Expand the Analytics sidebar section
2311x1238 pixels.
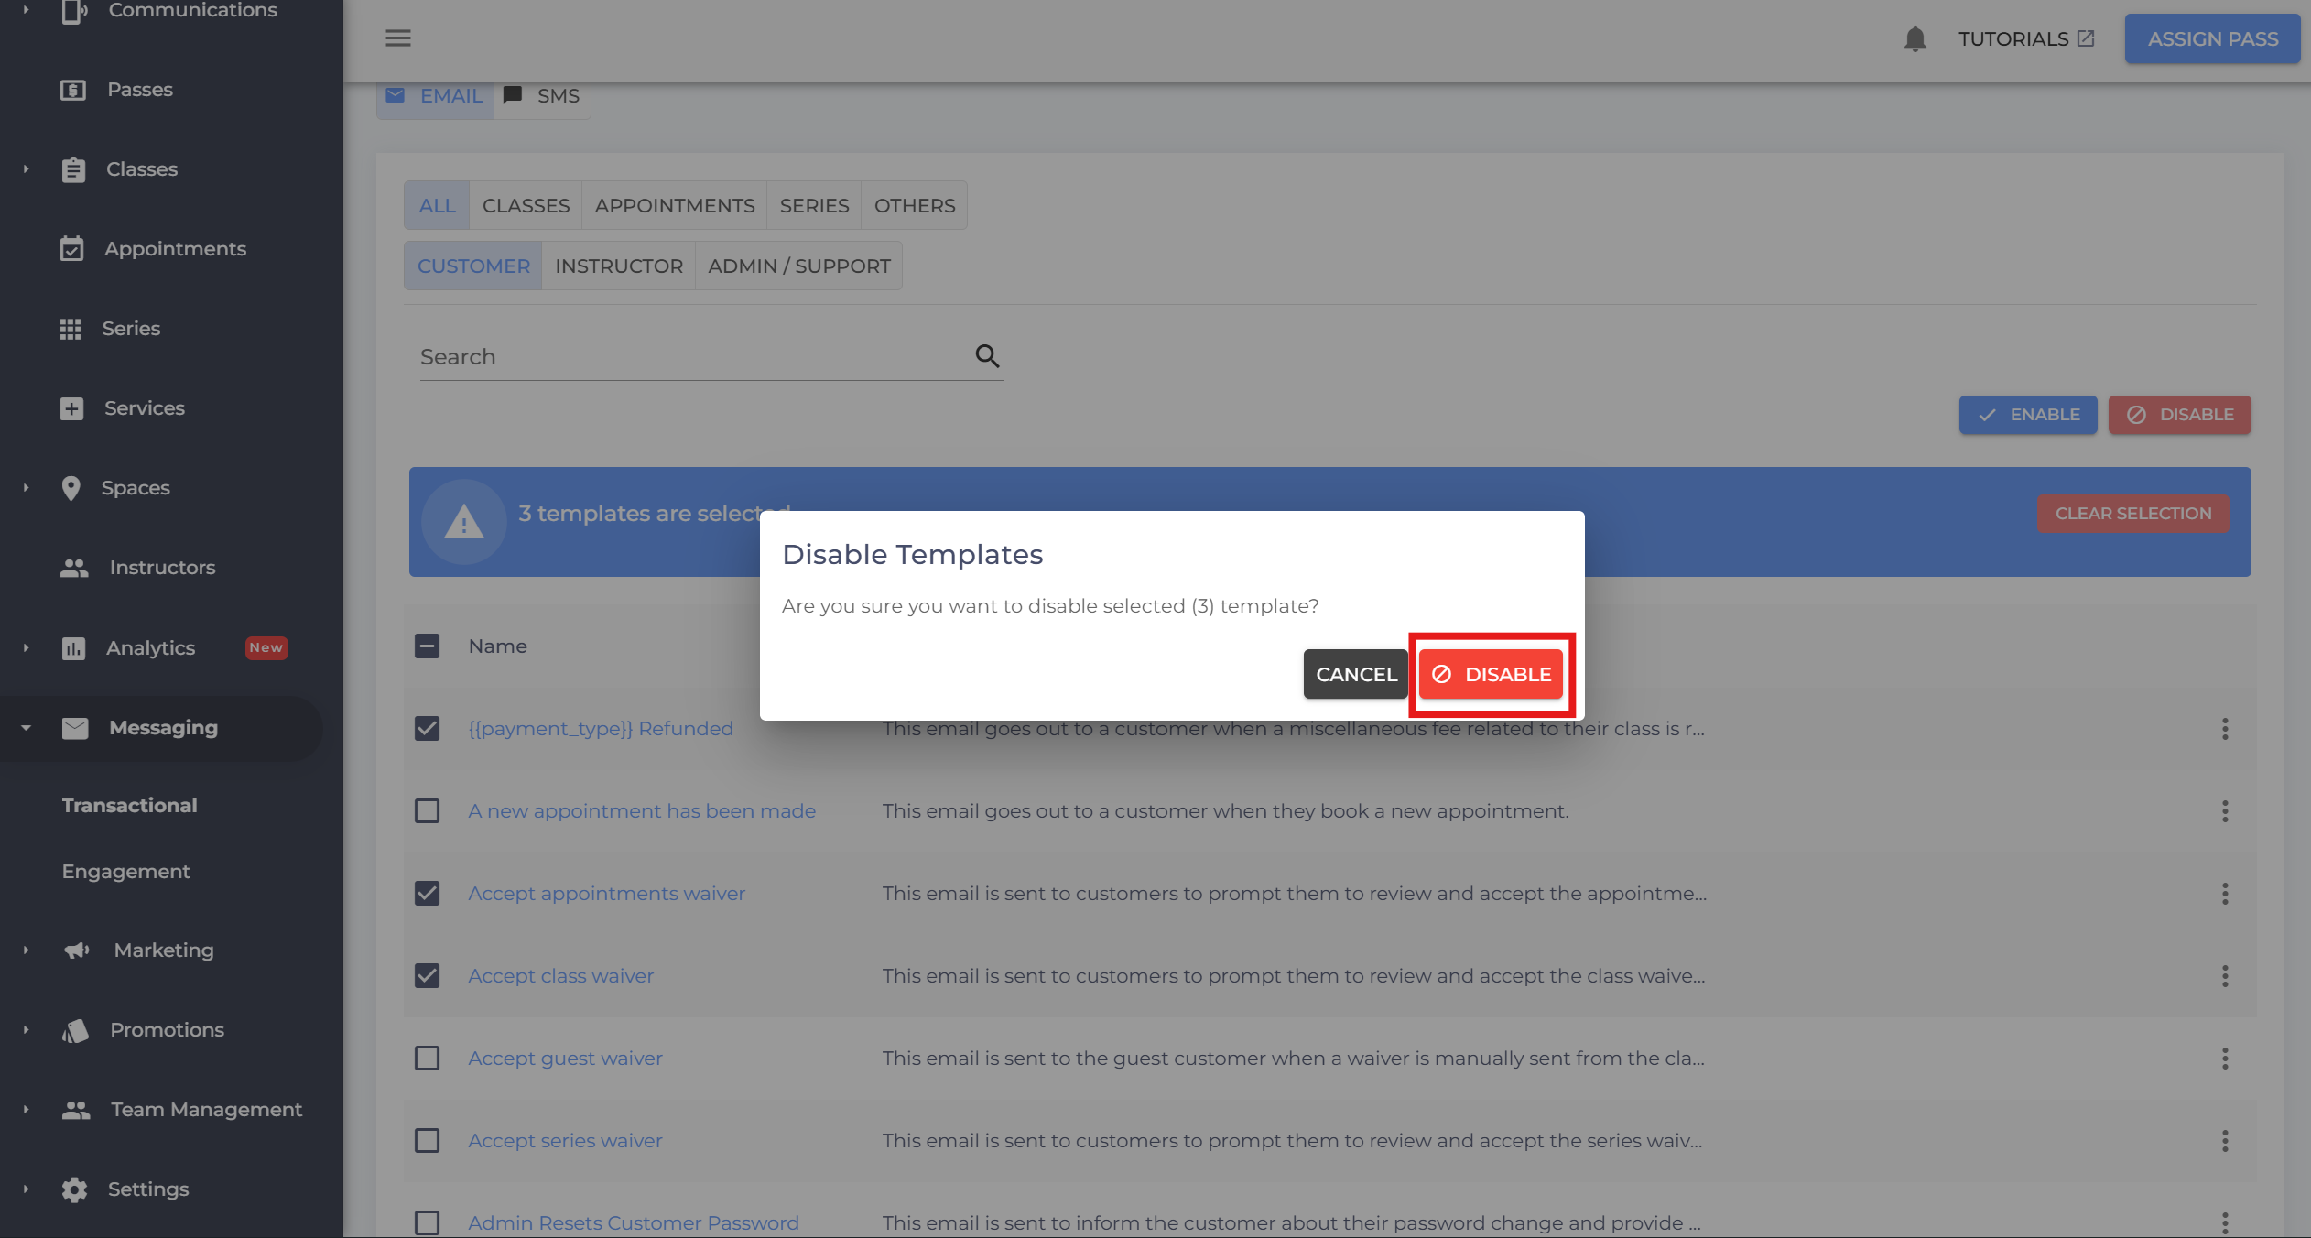(26, 648)
